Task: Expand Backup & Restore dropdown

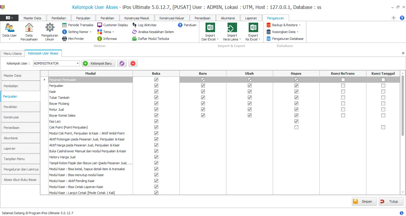Action: pos(300,25)
